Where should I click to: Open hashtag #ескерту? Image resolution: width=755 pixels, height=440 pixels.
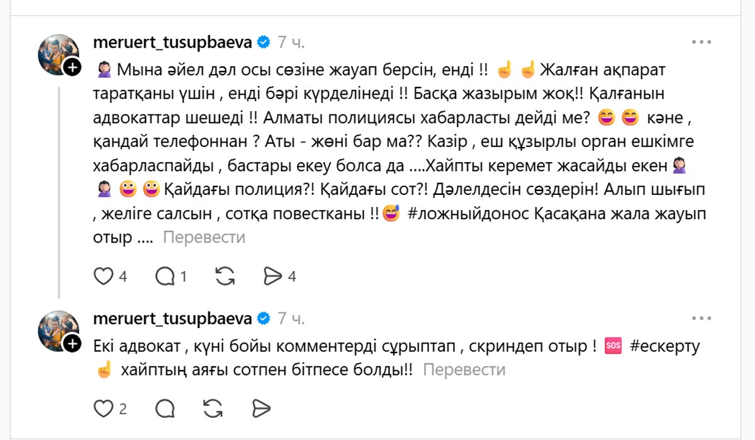663,346
